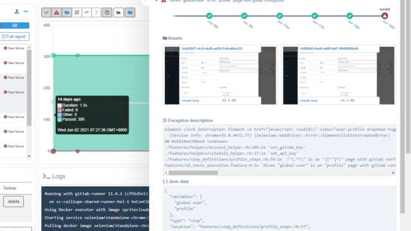The image size is (411, 231).
Task: Click the second green passed data point
Action: coord(78,55)
